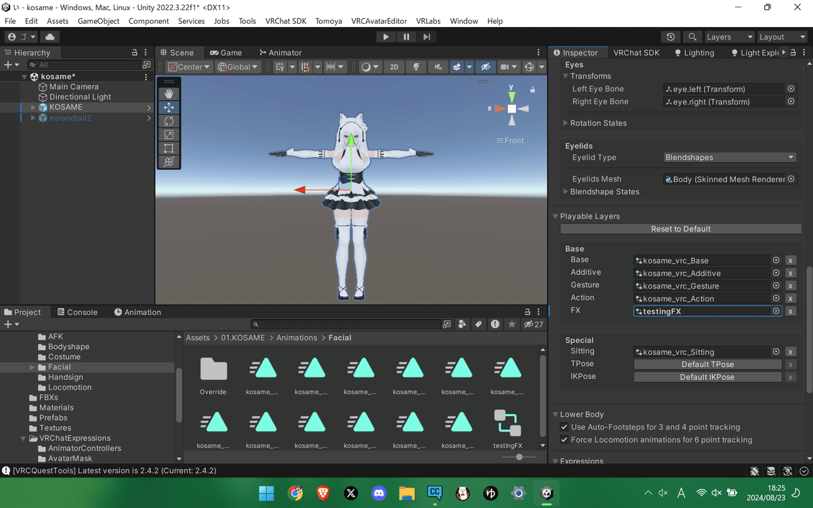
Task: Open File Explorer from the taskbar
Action: point(406,493)
